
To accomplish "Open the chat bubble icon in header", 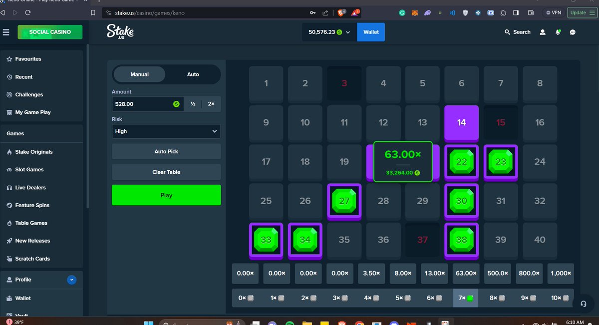I will pyautogui.click(x=573, y=32).
